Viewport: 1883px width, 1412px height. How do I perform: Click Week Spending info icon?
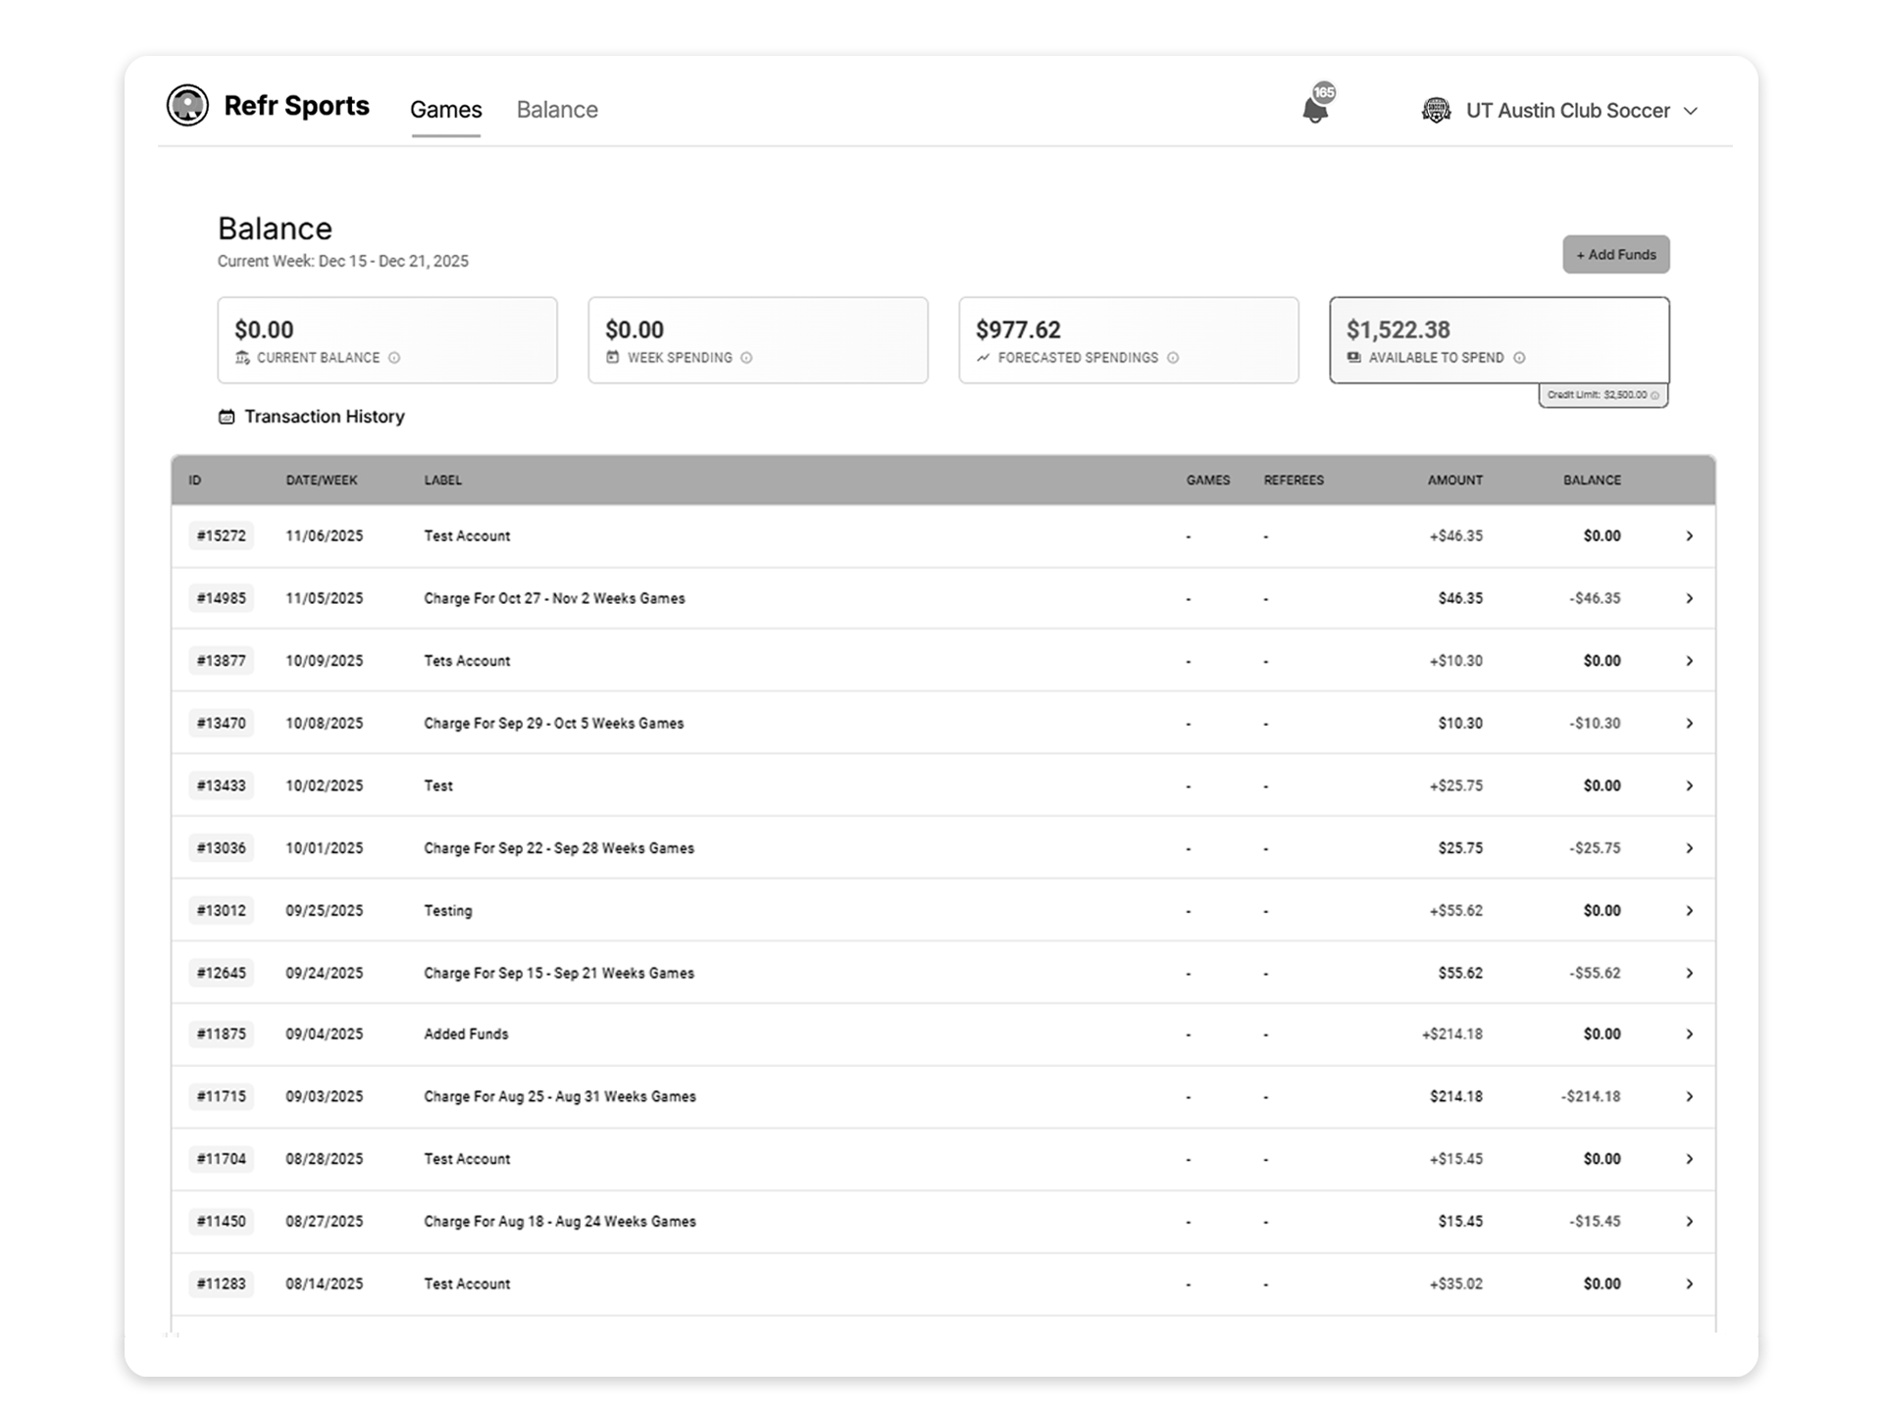click(x=746, y=358)
